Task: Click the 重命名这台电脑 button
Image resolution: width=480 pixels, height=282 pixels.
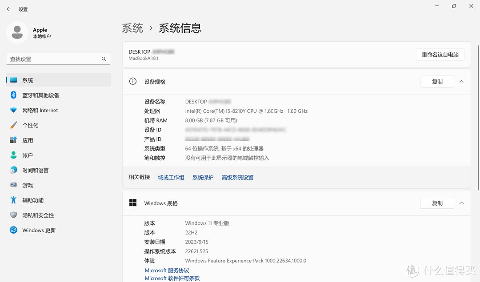Action: [440, 55]
